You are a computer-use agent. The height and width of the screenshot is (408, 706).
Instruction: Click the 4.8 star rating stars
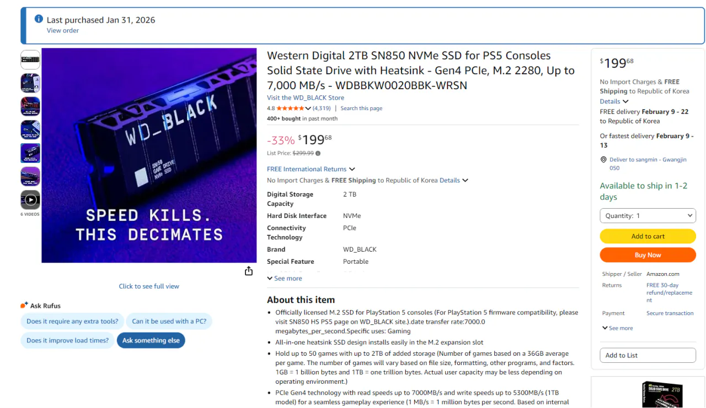(290, 108)
